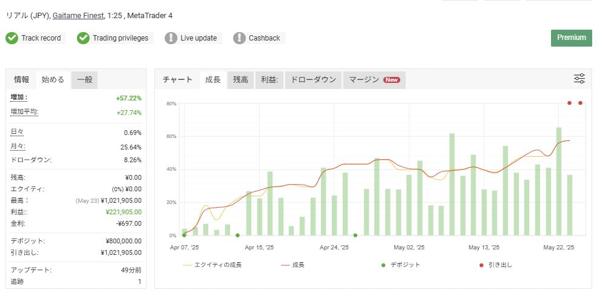This screenshot has height=293, width=597.
Task: Open the チャート tab
Action: tap(177, 80)
